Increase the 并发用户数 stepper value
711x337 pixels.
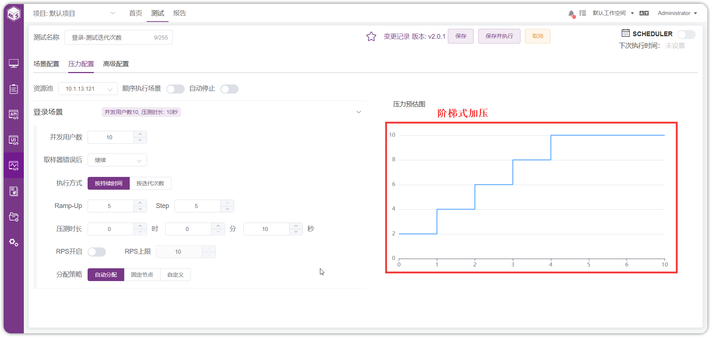140,134
